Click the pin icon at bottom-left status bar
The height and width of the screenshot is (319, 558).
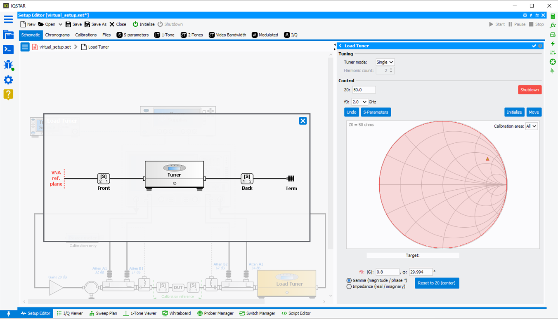(8, 313)
